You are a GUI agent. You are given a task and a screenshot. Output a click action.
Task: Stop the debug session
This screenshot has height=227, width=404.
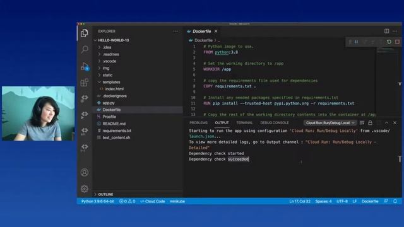[397, 42]
